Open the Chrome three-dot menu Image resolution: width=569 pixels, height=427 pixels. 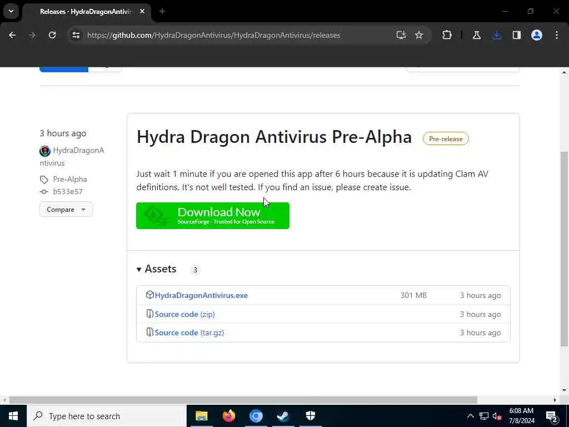coord(557,35)
